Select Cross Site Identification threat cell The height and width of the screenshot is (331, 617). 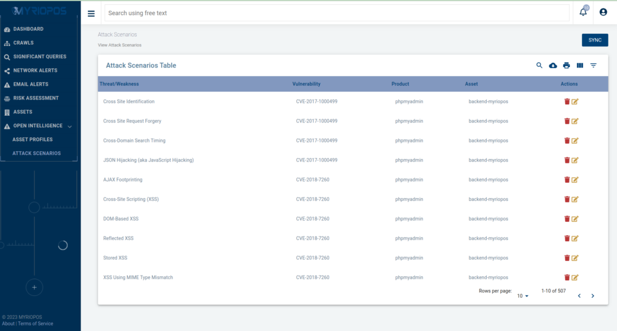(129, 101)
